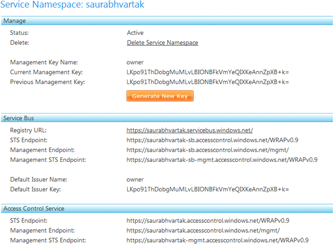Select the Access Control STS Endpoint URL

pyautogui.click(x=208, y=221)
